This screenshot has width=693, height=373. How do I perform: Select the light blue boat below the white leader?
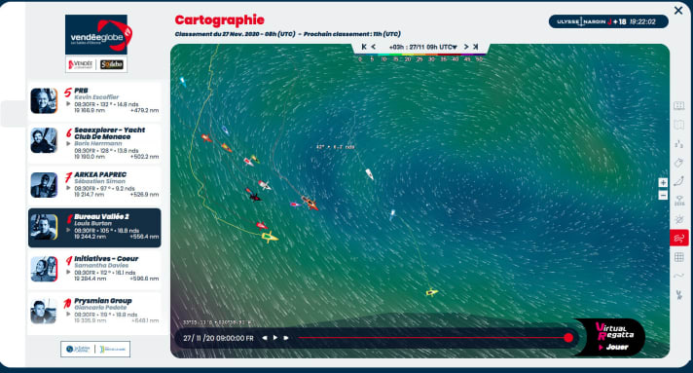[392, 214]
